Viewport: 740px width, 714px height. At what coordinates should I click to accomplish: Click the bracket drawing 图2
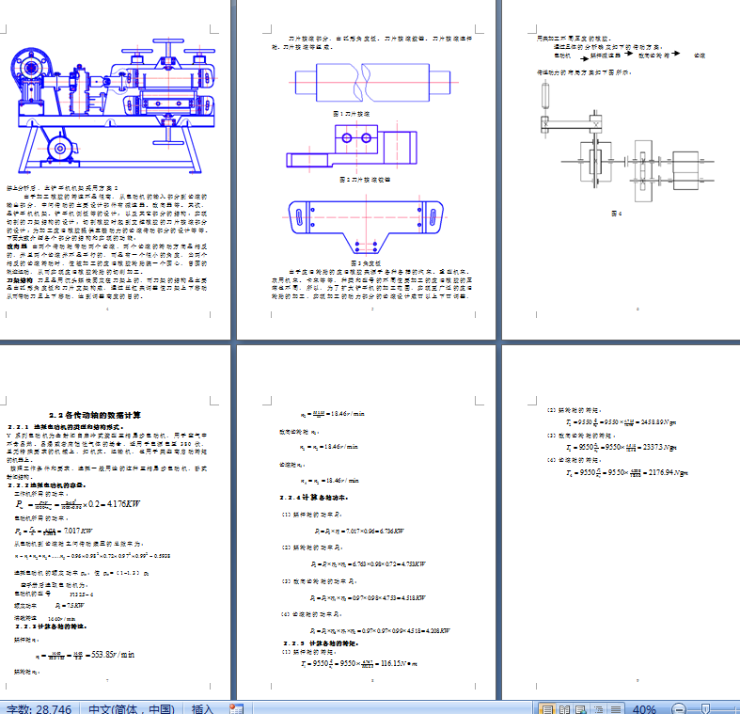click(352, 147)
